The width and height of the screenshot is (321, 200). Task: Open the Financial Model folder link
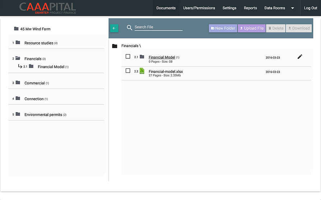[x=162, y=57]
